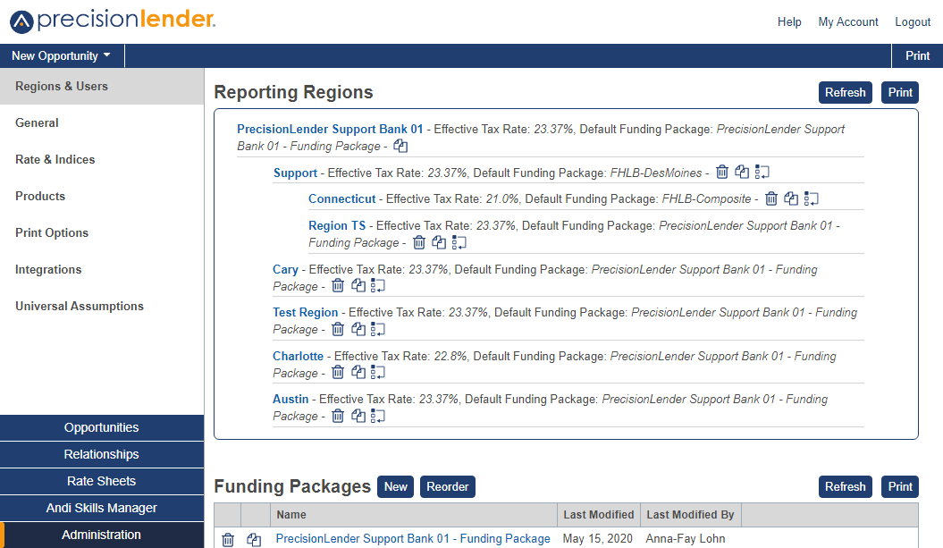Screen dimensions: 943x548
Task: Copy the Cary region
Action: [358, 286]
